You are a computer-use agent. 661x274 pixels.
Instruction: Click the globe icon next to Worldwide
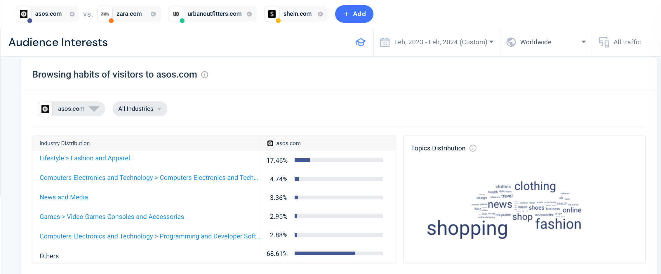[x=511, y=42]
